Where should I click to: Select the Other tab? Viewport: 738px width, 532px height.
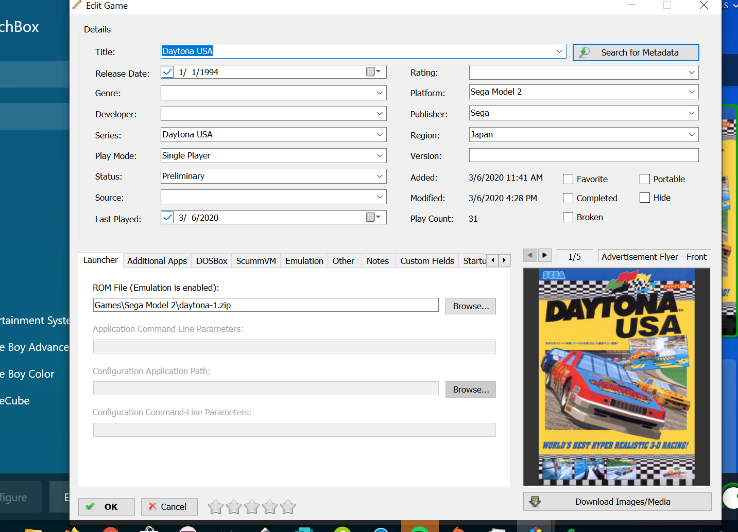click(x=344, y=261)
